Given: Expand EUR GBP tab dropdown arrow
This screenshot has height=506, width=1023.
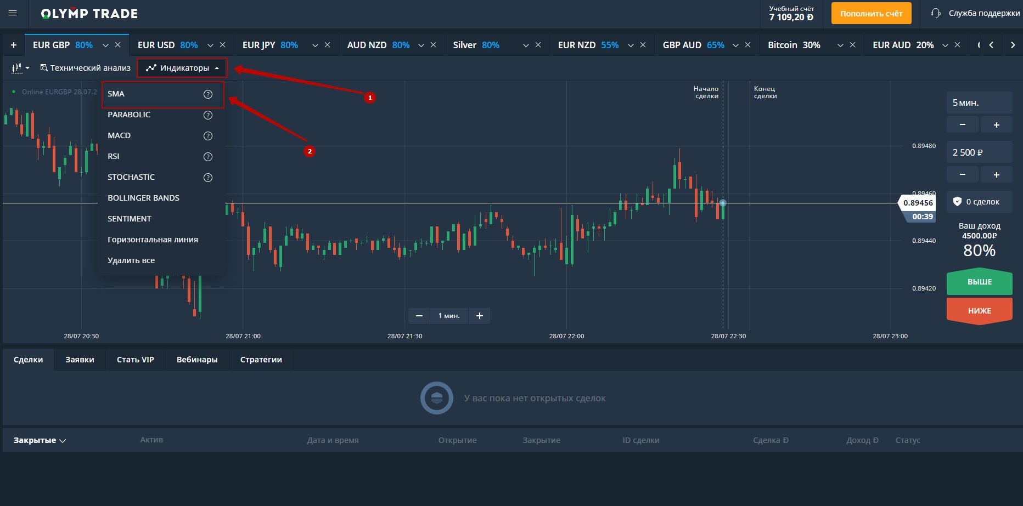Looking at the screenshot, I should pos(105,46).
